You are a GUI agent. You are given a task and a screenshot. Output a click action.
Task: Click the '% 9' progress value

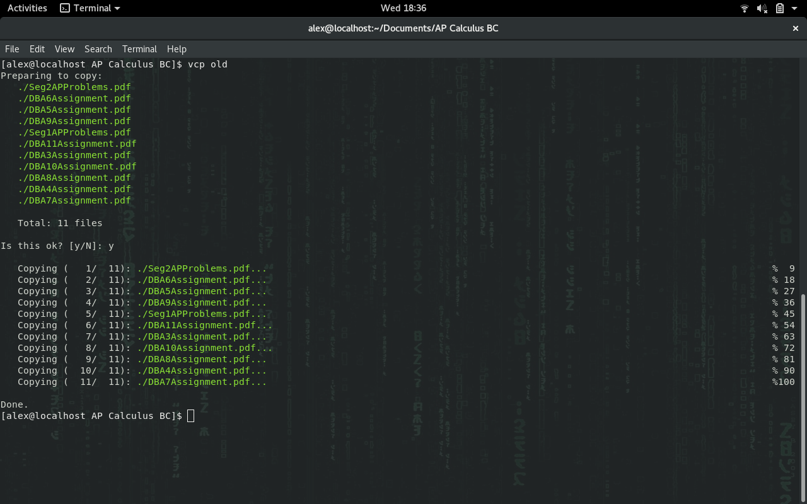pos(784,268)
